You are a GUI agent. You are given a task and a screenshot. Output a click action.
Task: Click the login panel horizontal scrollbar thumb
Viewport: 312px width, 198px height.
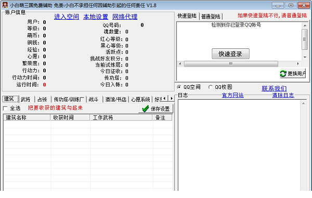click(x=231, y=64)
